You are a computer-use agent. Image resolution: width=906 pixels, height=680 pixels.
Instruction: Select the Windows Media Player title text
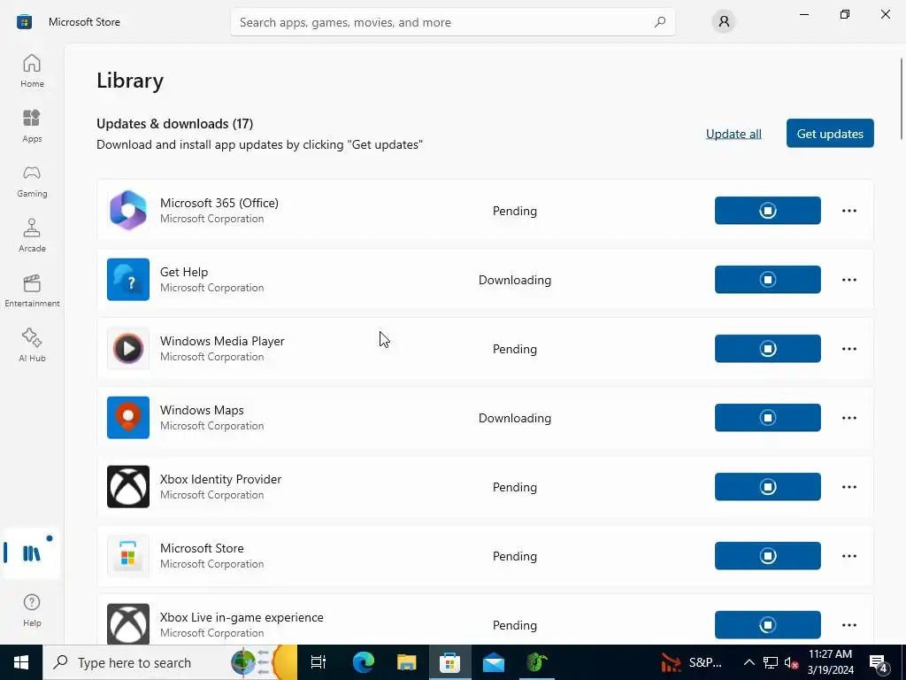(x=222, y=341)
